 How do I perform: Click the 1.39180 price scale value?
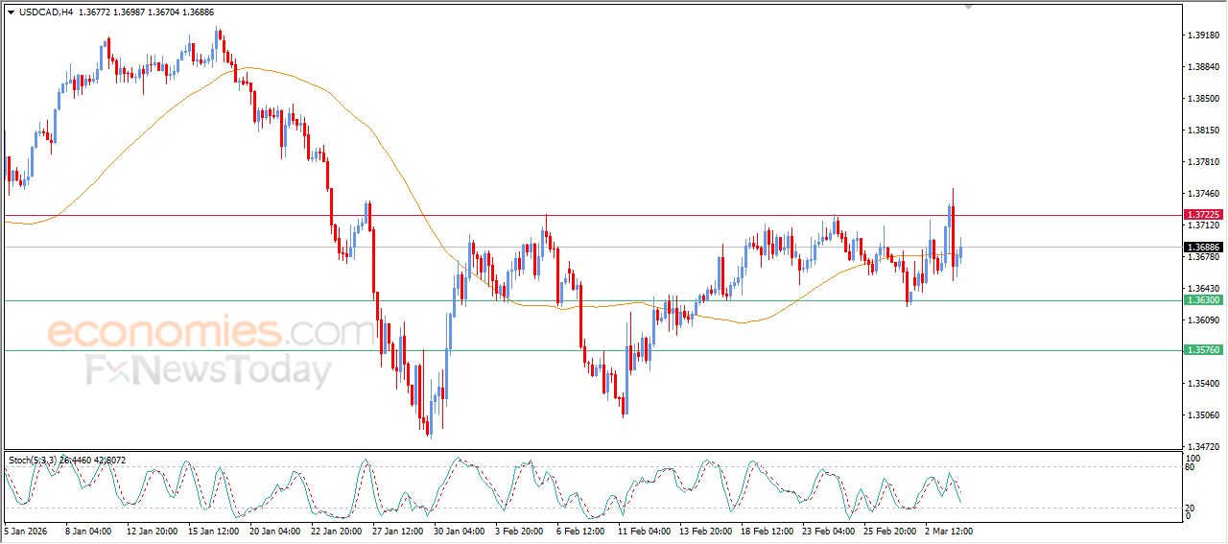pos(1203,35)
